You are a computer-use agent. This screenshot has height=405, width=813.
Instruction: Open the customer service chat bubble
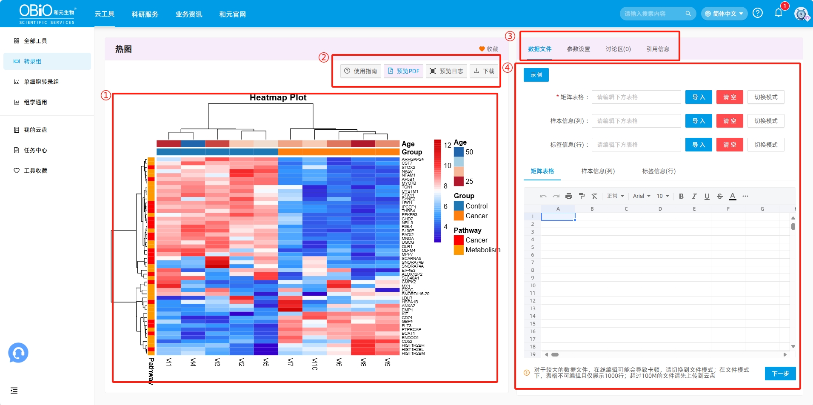(18, 353)
